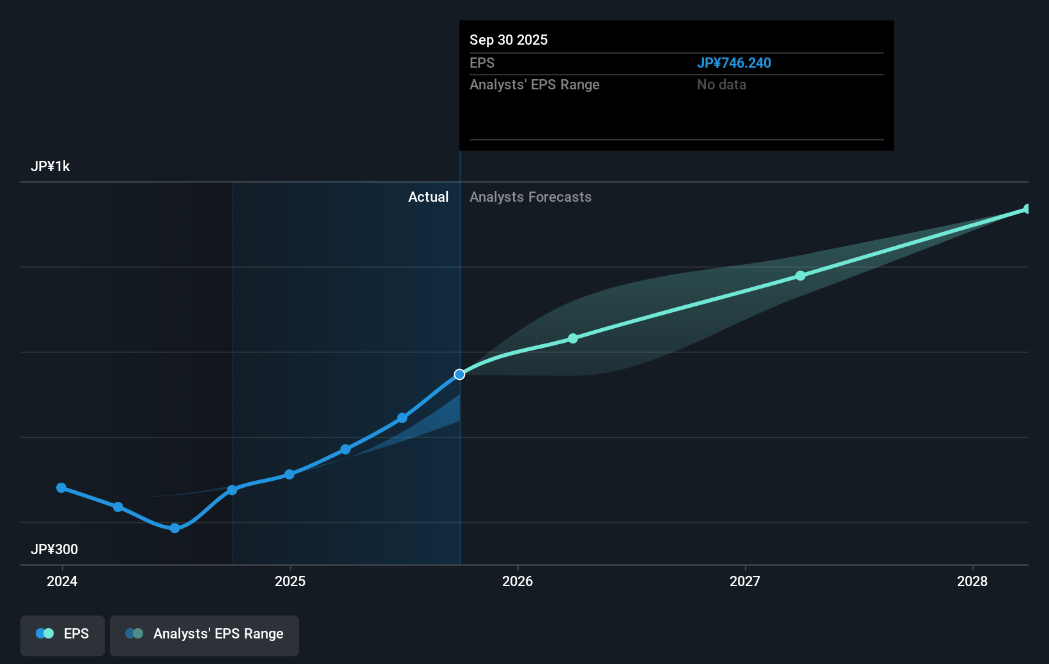This screenshot has height=664, width=1049.
Task: Select the lowest dip data point in 2024
Action: tap(174, 528)
